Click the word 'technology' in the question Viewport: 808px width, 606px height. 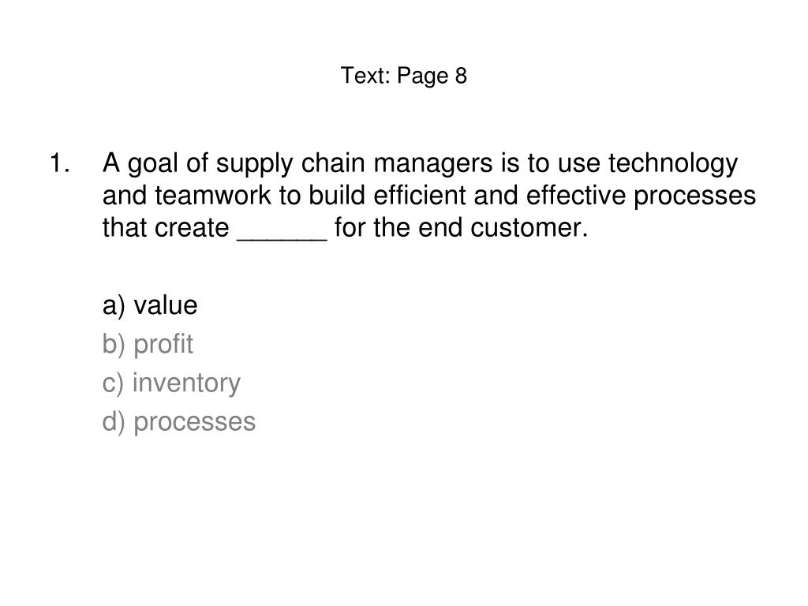tap(673, 164)
